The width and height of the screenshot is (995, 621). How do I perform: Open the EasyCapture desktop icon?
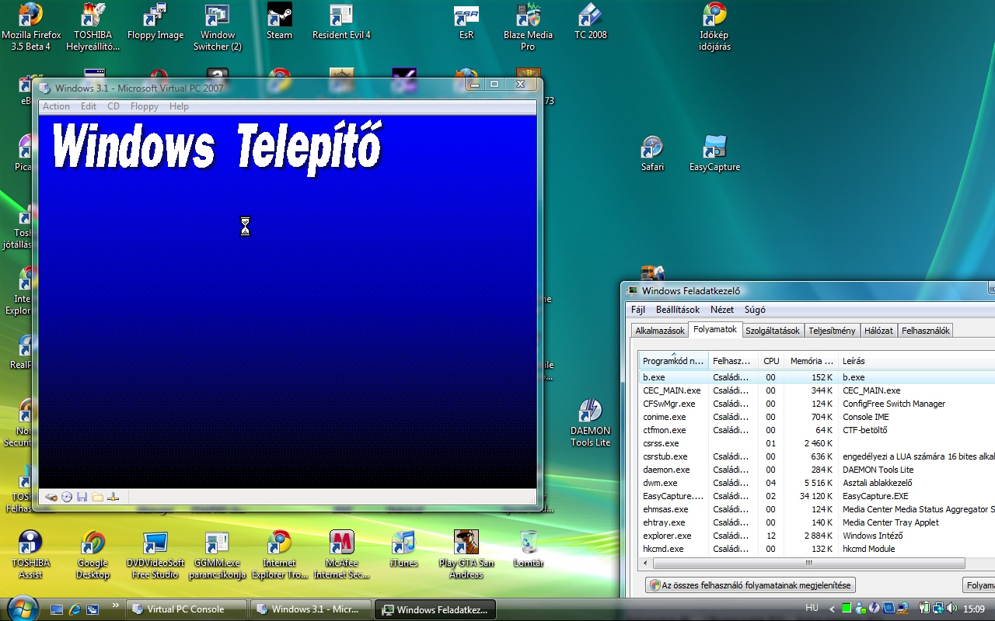[714, 154]
